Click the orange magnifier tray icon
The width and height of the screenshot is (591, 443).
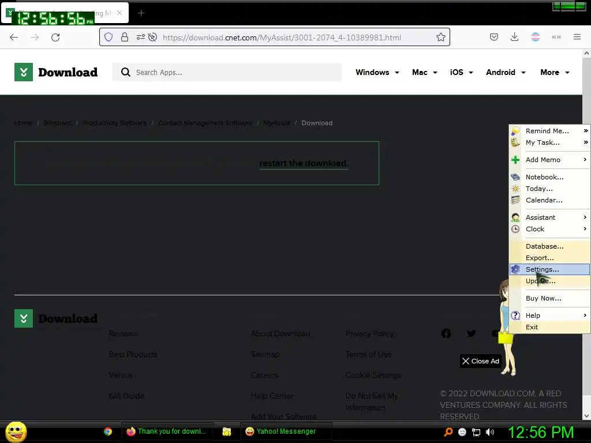448,432
